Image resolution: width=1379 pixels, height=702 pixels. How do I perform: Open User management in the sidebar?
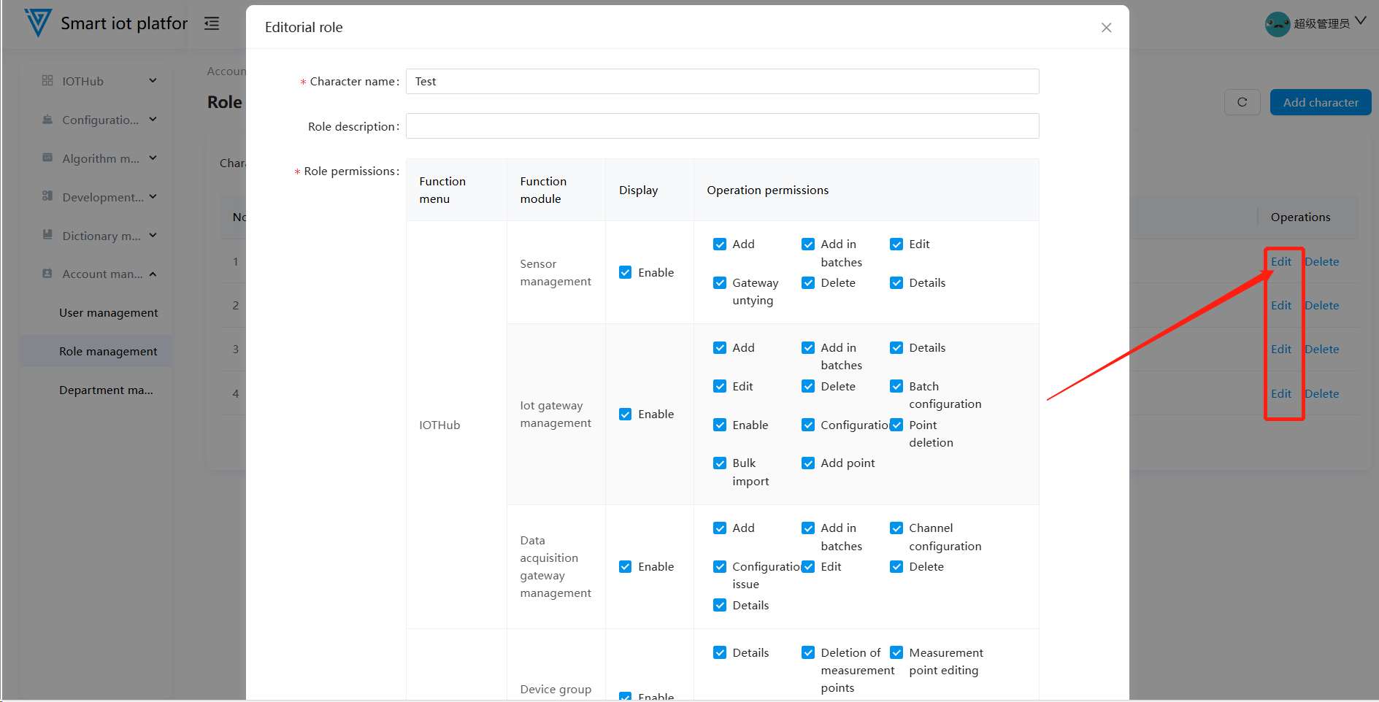108,313
